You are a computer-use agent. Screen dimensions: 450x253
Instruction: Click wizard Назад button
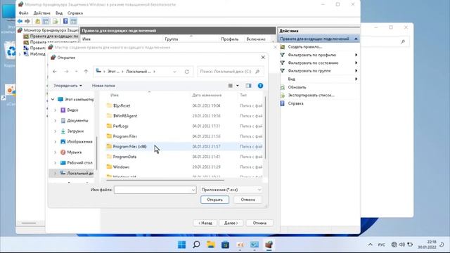pos(205,223)
